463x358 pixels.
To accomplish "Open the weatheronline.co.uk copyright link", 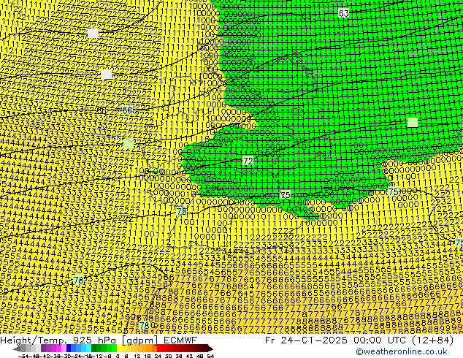I will pos(402,351).
